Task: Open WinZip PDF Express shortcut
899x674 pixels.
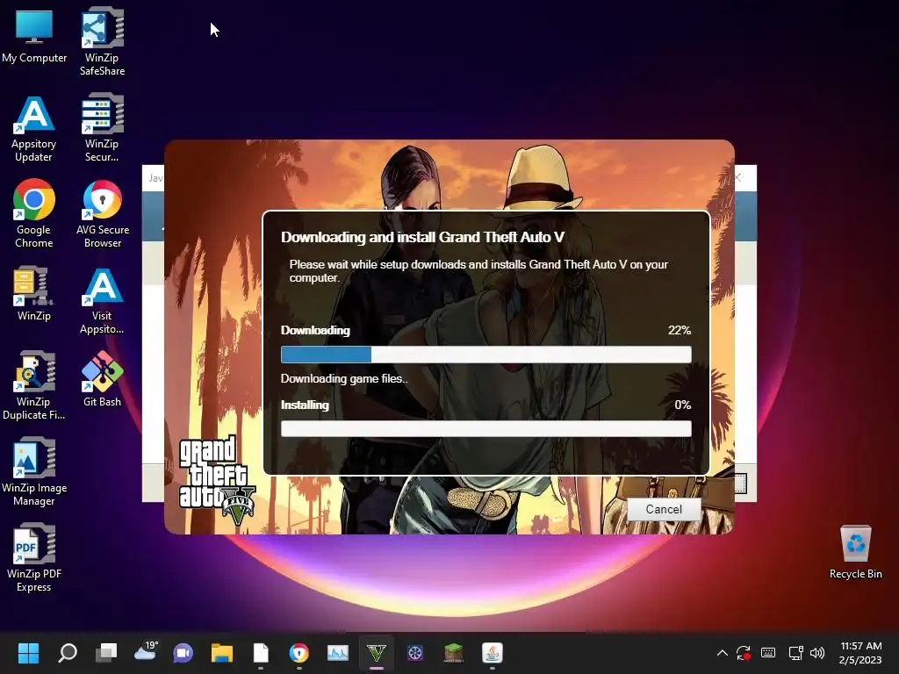Action: (34, 557)
